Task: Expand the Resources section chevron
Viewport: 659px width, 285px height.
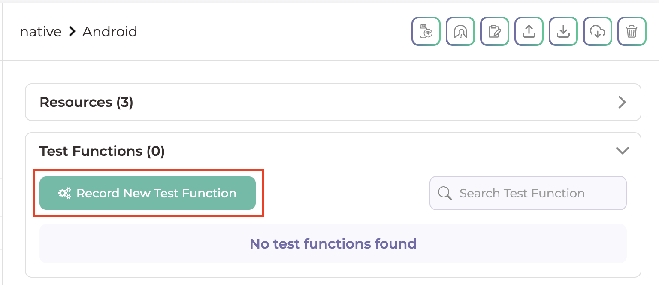Action: click(x=622, y=102)
